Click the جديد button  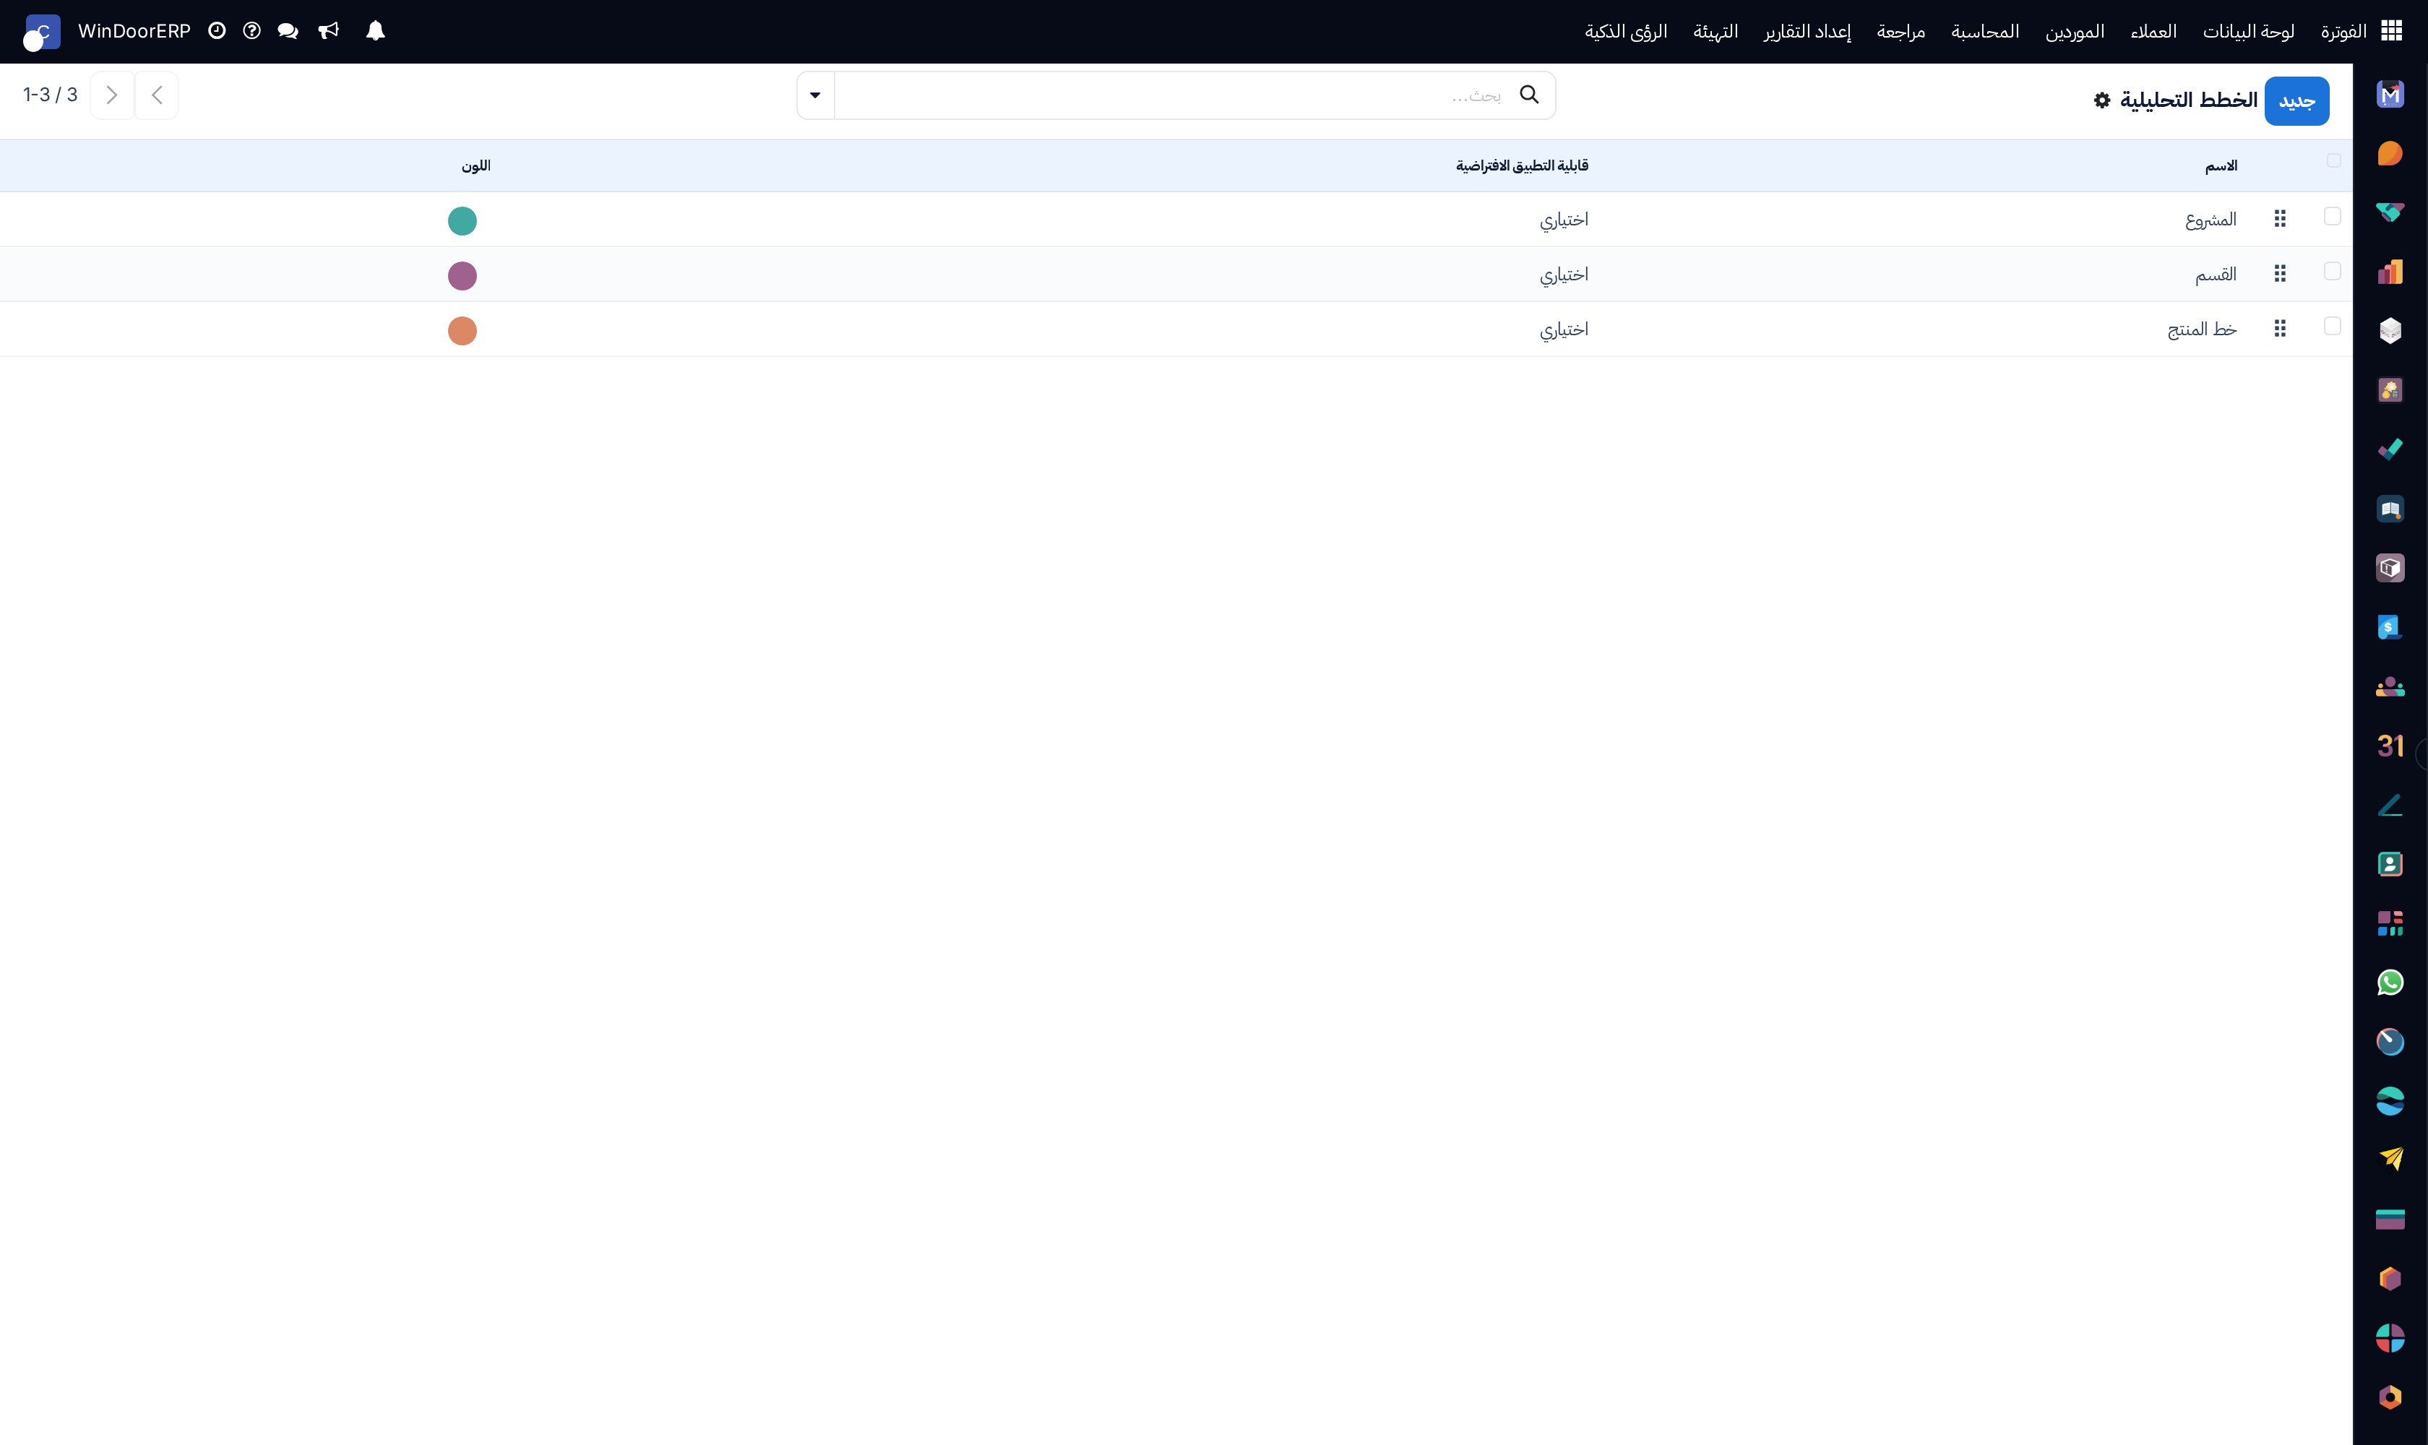[x=2296, y=101]
